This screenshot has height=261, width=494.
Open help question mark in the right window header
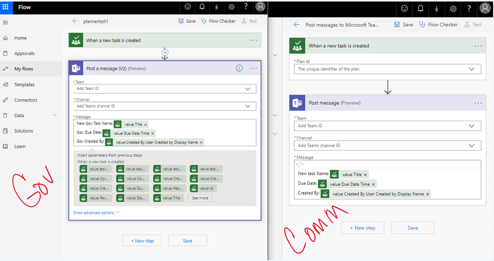click(469, 9)
